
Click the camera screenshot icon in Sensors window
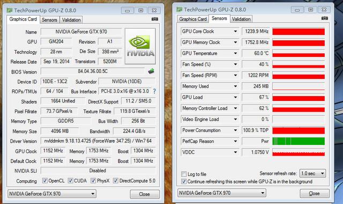(325, 18)
